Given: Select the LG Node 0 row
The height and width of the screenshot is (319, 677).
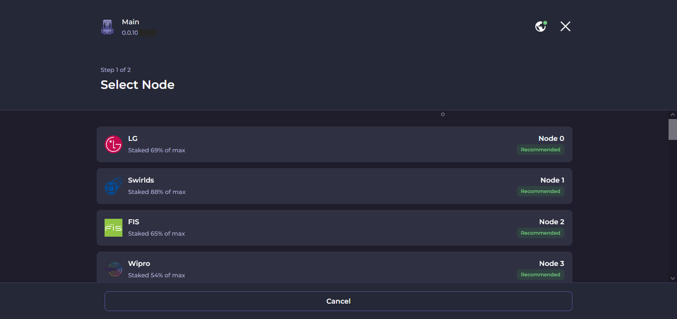Looking at the screenshot, I should pyautogui.click(x=335, y=144).
